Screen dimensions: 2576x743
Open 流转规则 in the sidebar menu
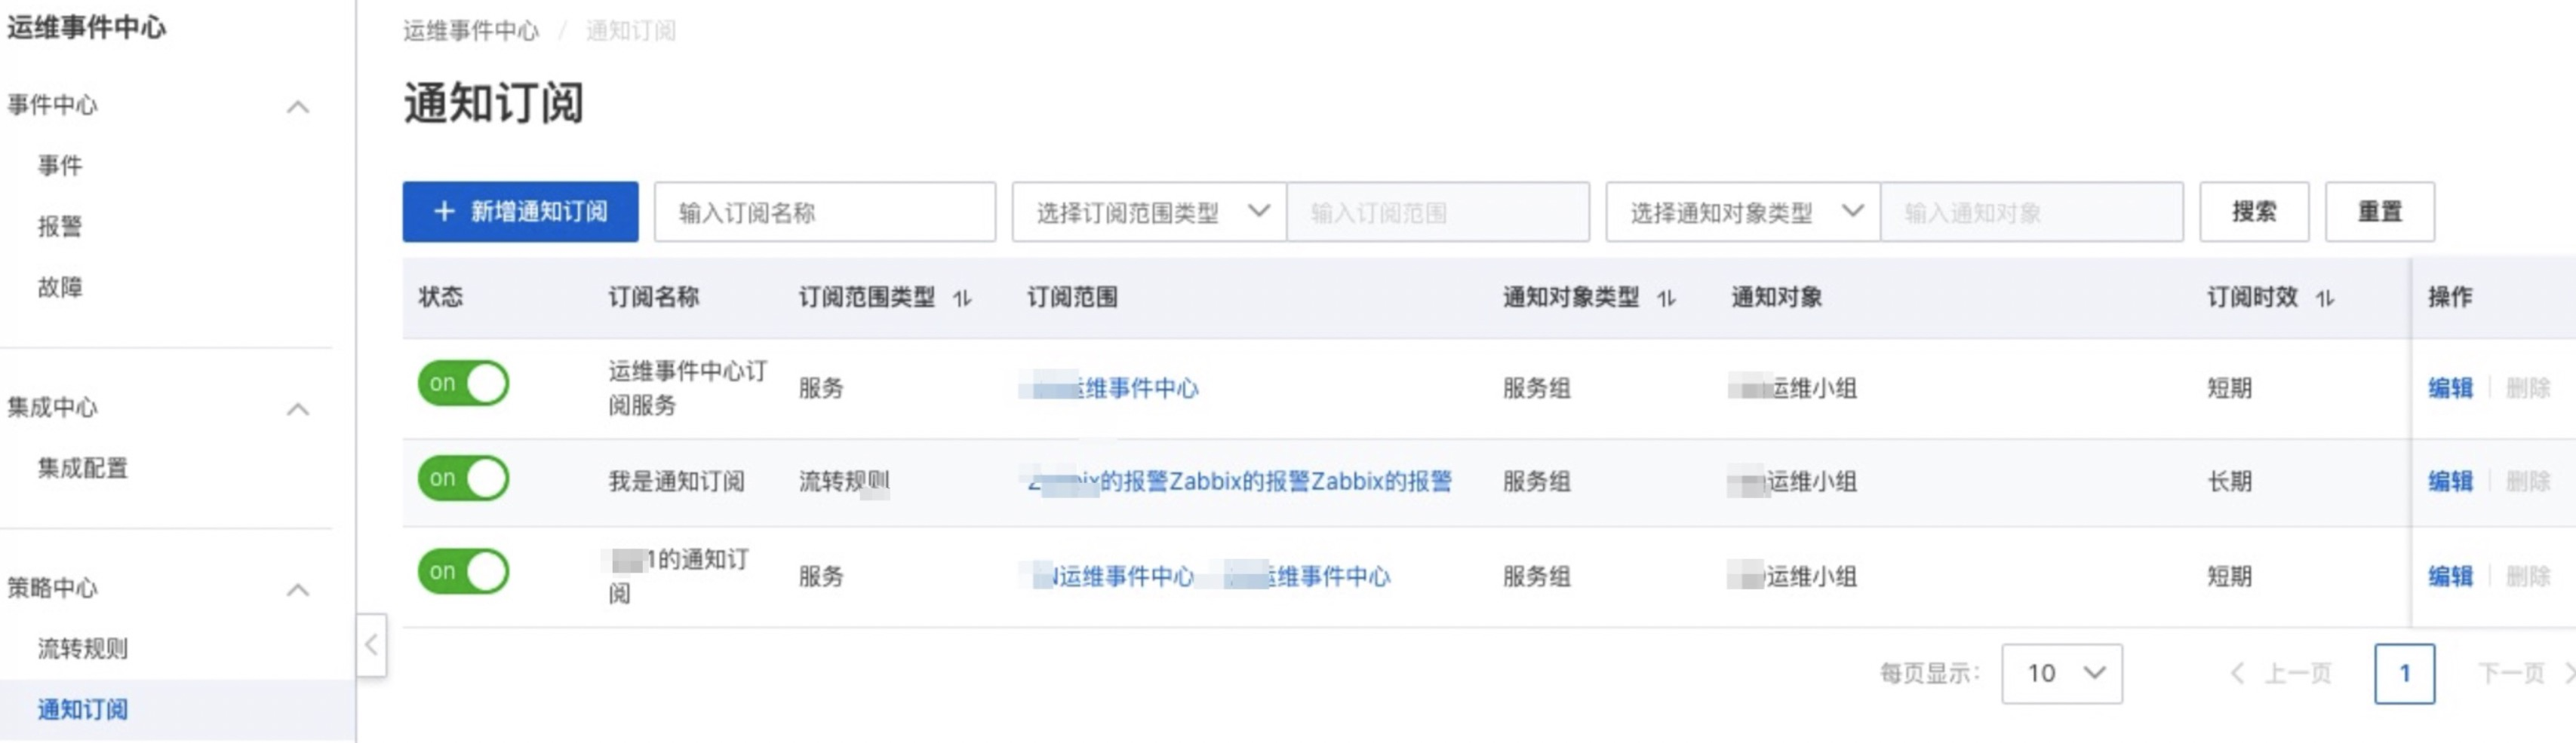pyautogui.click(x=83, y=649)
